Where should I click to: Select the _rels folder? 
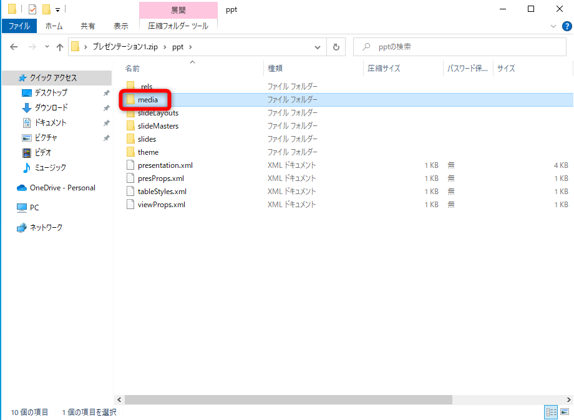[146, 86]
